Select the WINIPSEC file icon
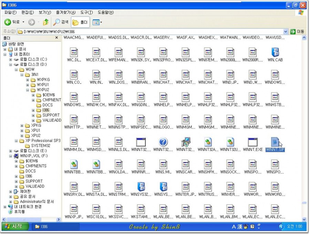 coord(141,119)
